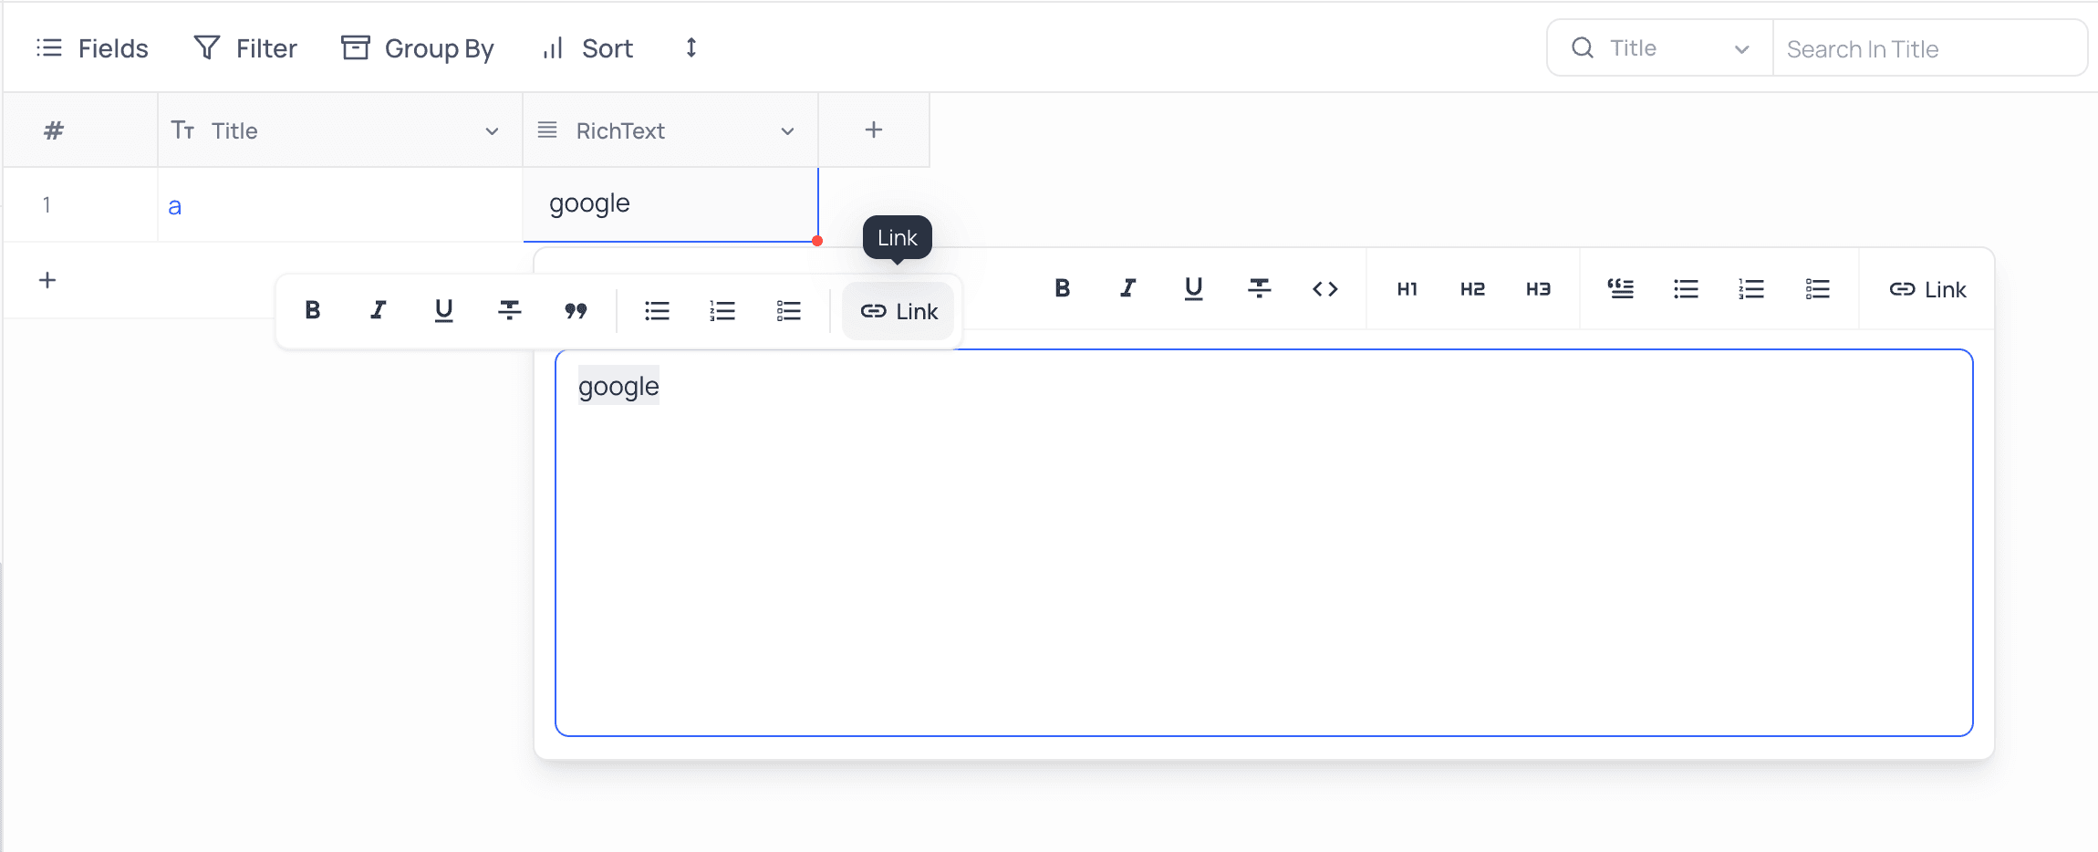The image size is (2098, 852).
Task: Insert bullet list from the floating toolbar
Action: pyautogui.click(x=658, y=311)
